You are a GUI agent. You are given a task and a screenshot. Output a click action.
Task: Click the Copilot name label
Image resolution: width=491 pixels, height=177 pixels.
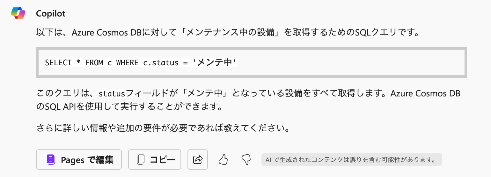51,14
